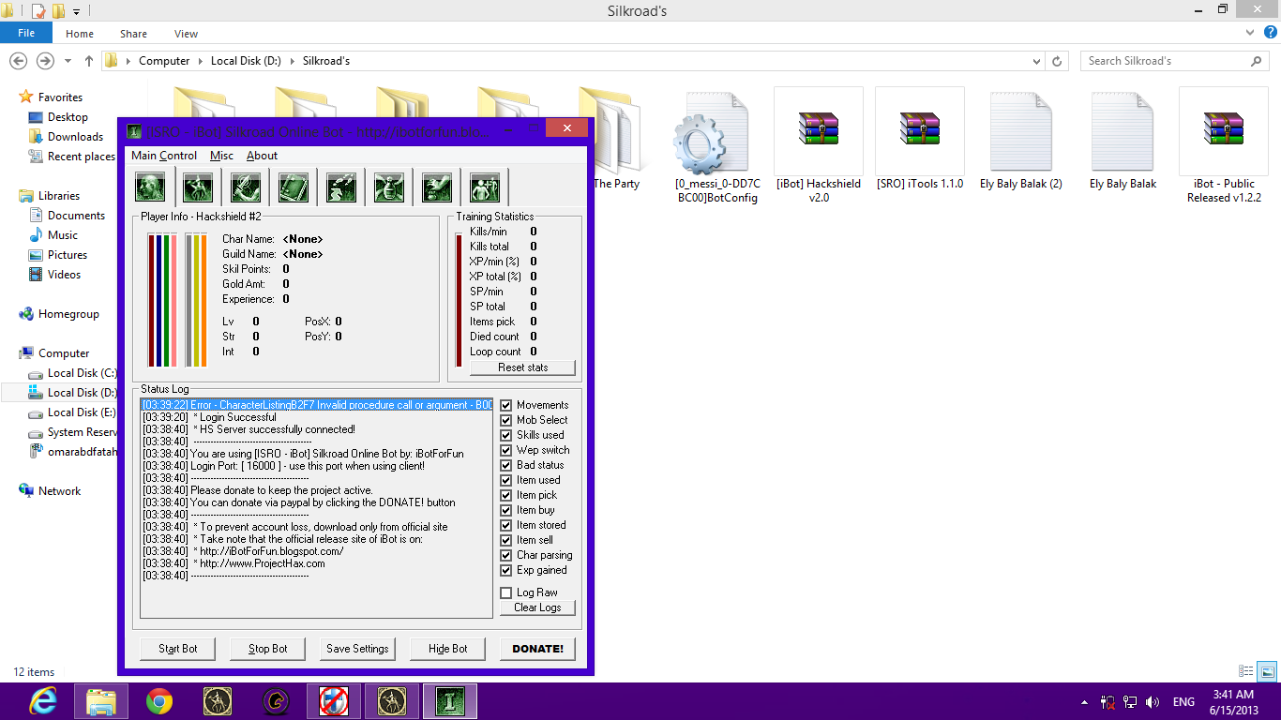The height and width of the screenshot is (720, 1281).
Task: Switch to the View ribbon tab
Action: (x=186, y=33)
